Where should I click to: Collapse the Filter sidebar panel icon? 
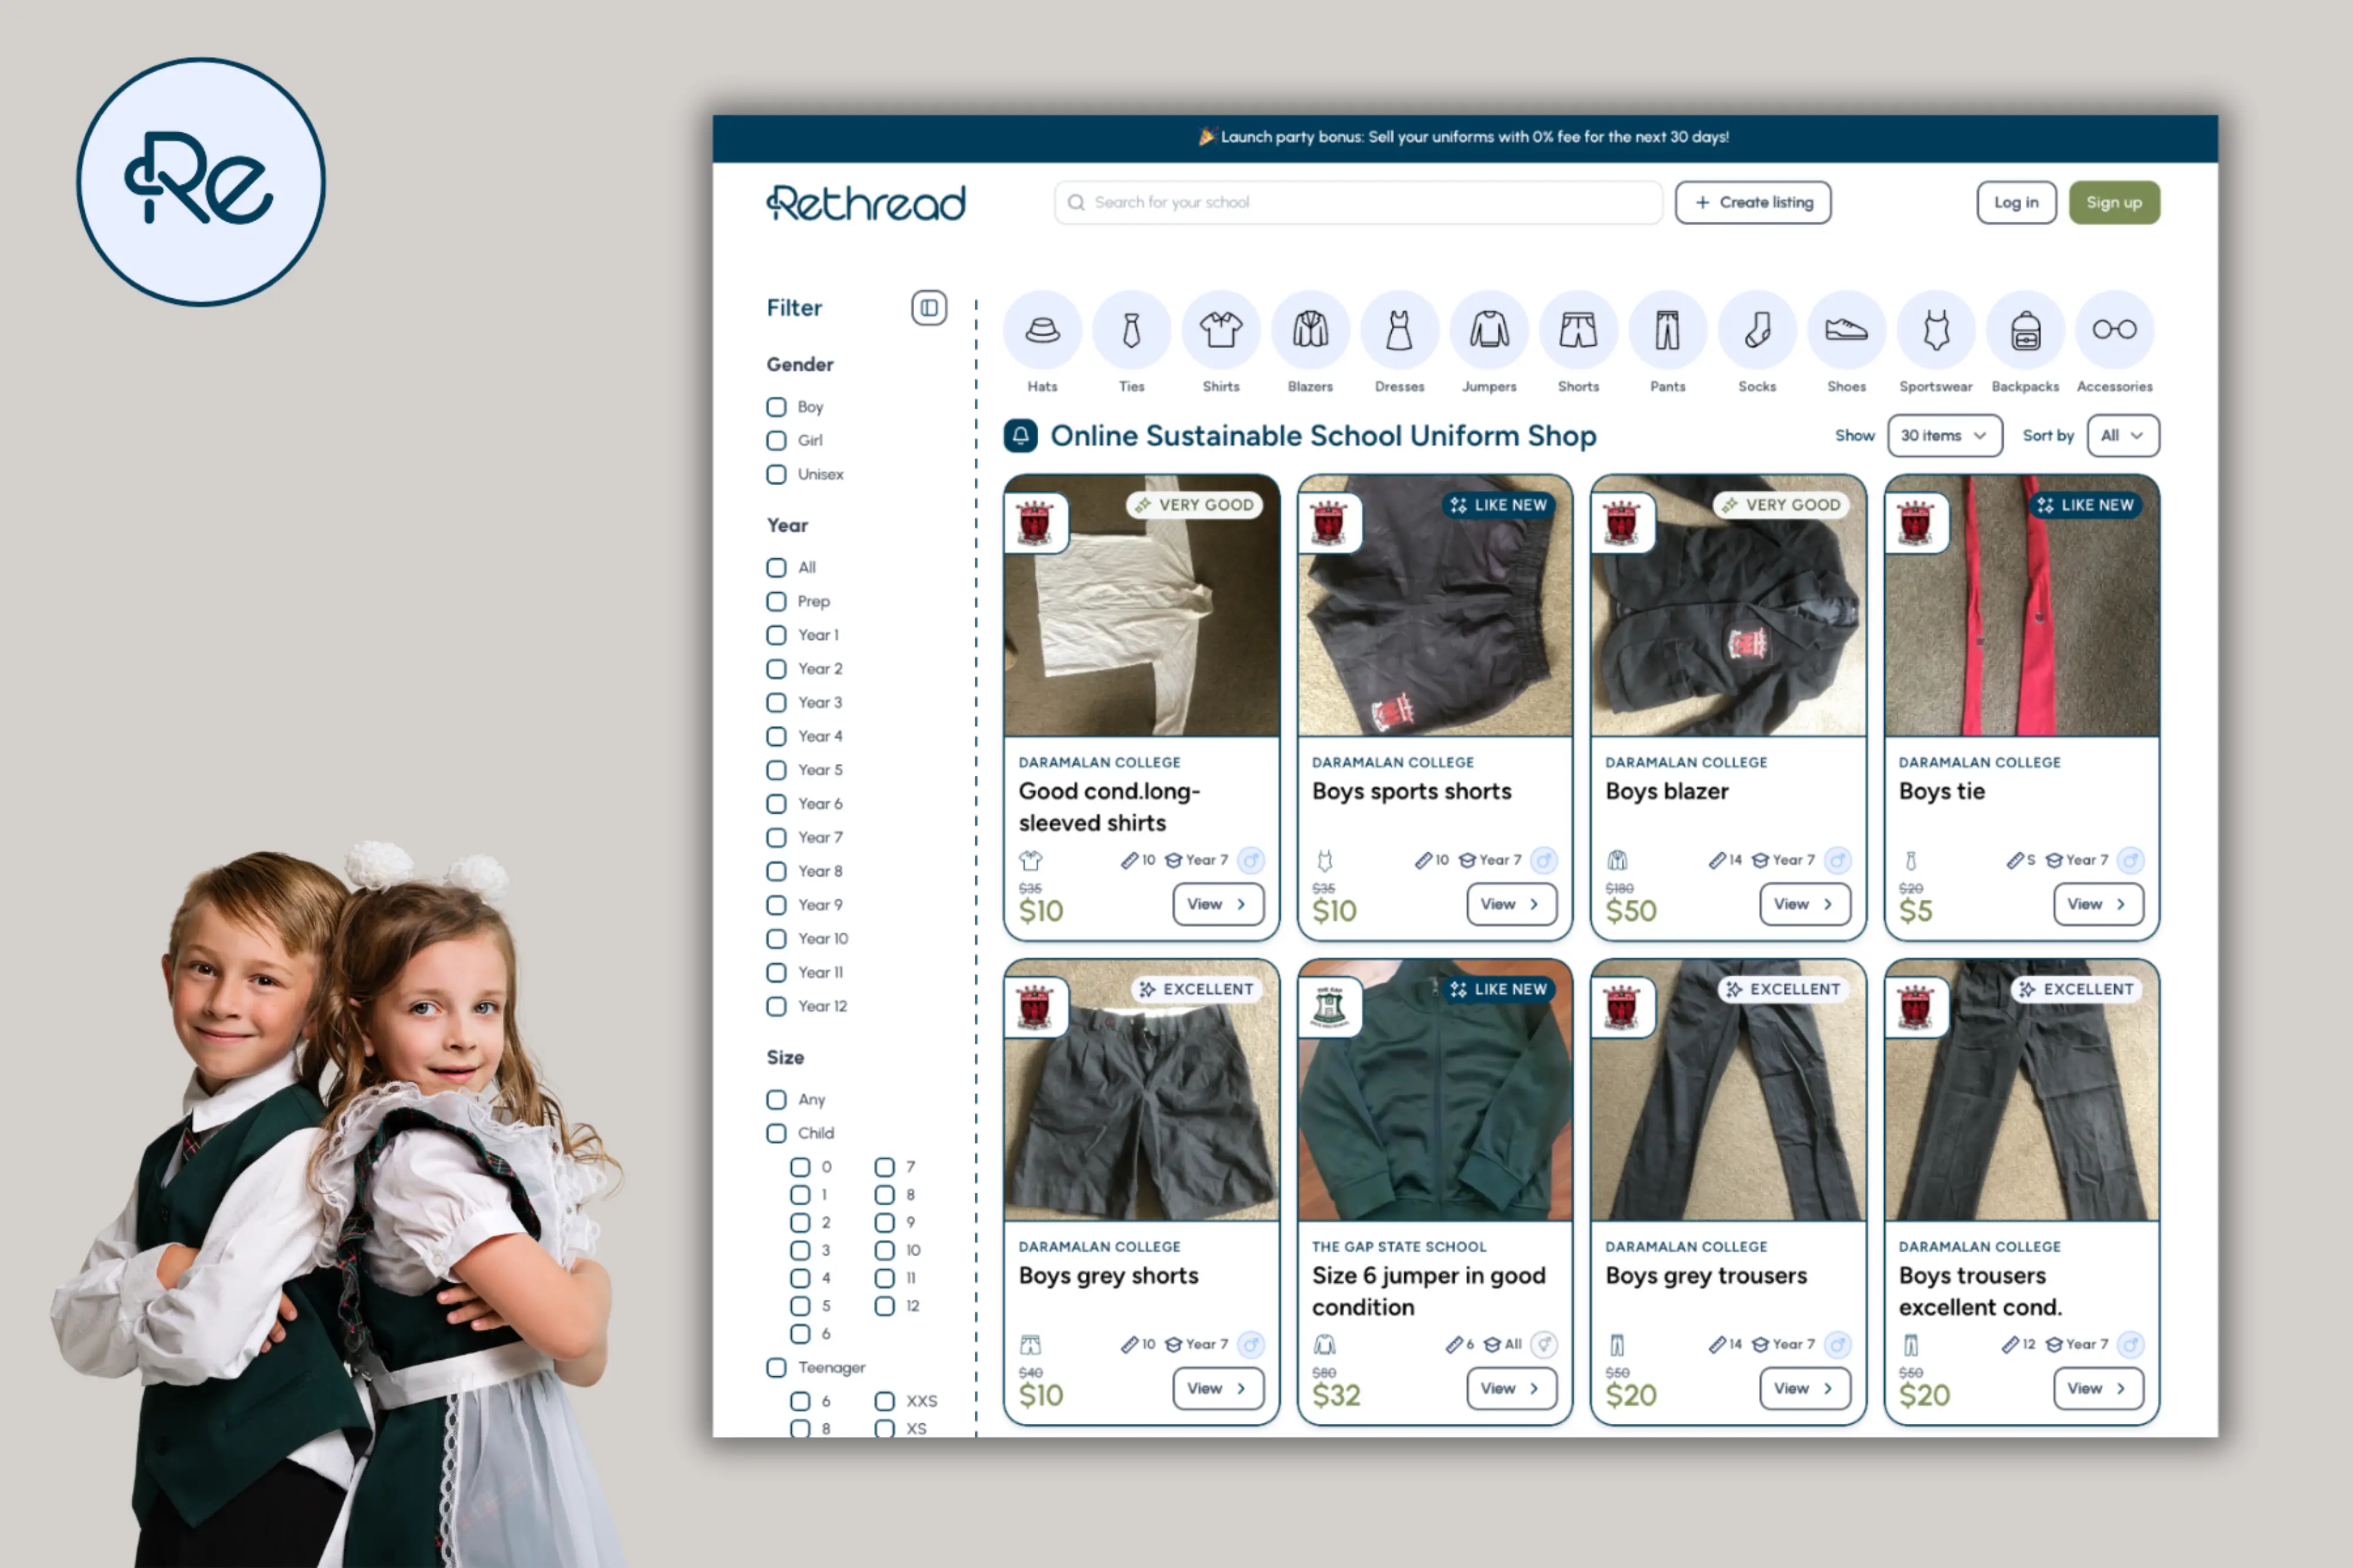929,308
